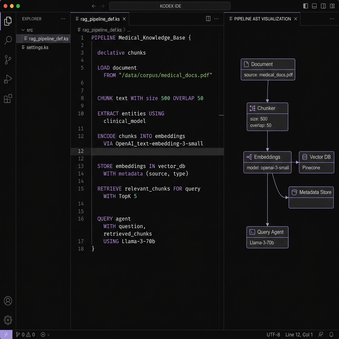Screen dimensions: 339x339
Task: Open Extensions blocks icon in activity bar
Action: click(x=8, y=99)
